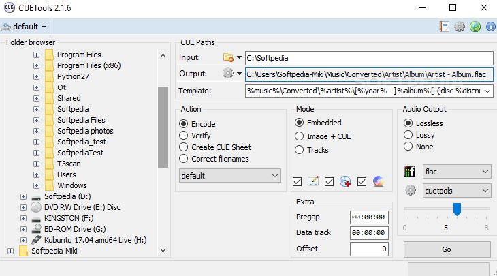Click the default profile icon
This screenshot has width=497, height=276.
coord(5,27)
